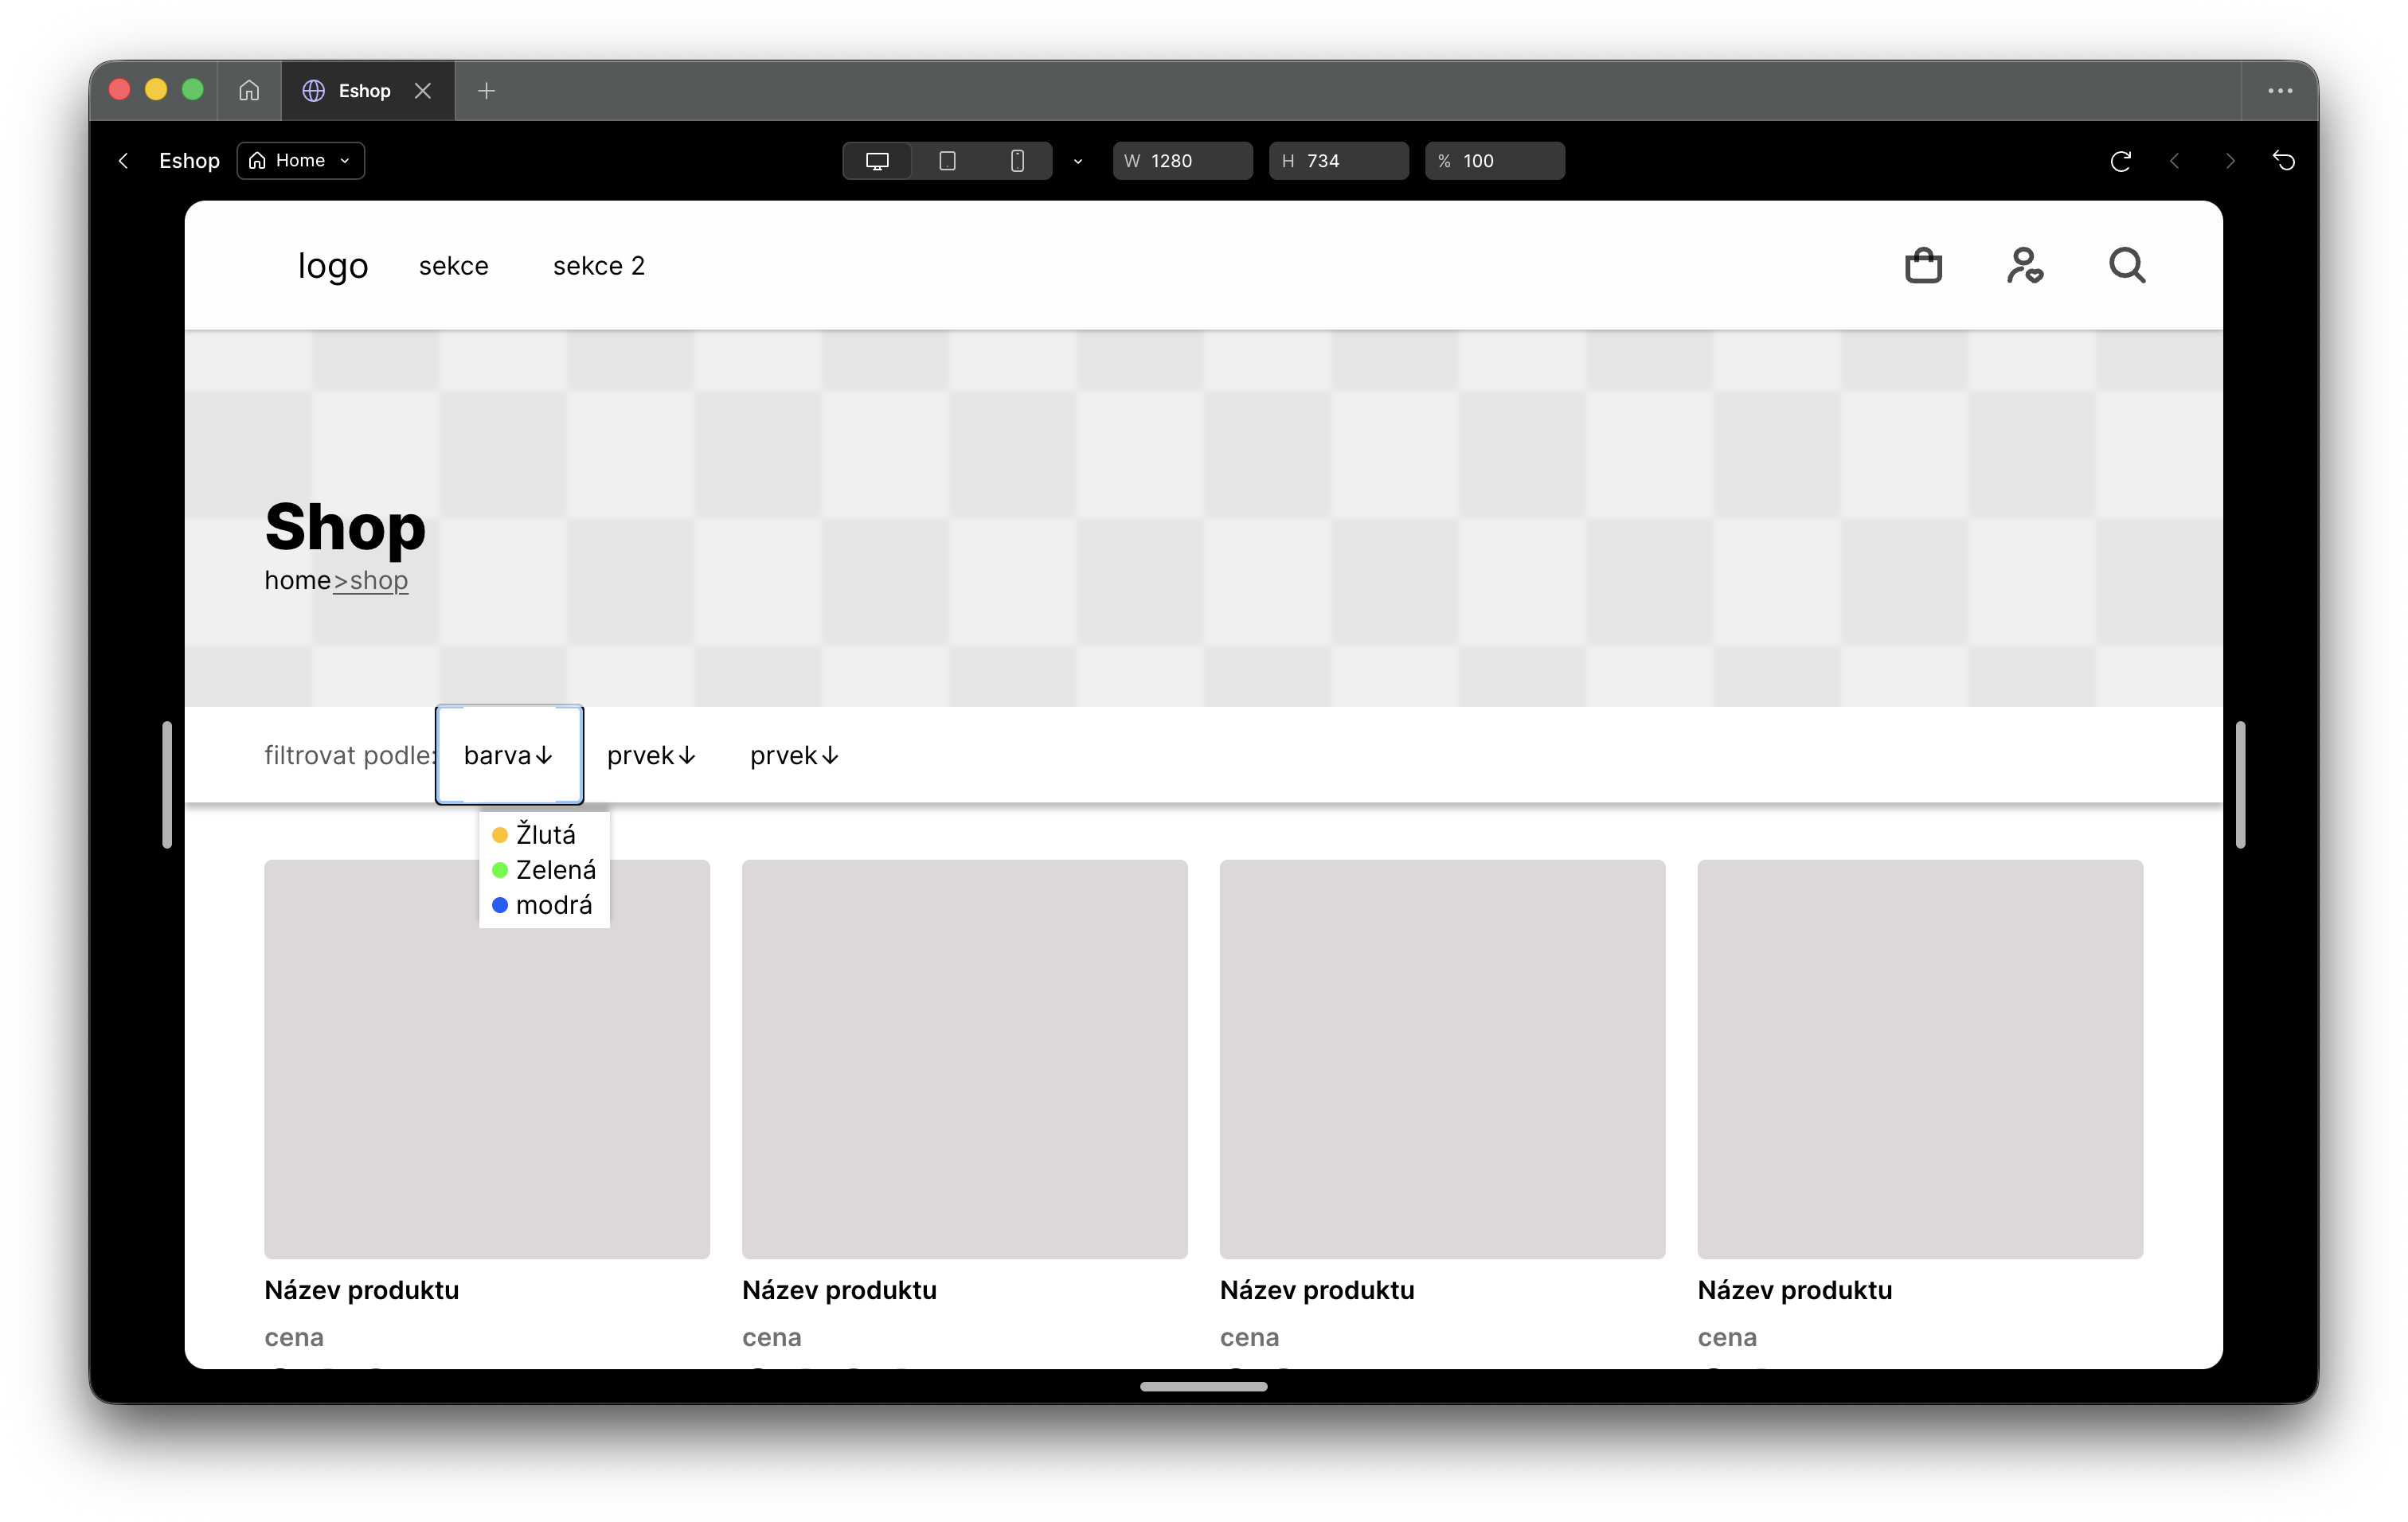Go to the home tab icon
The image size is (2408, 1522).
249,91
